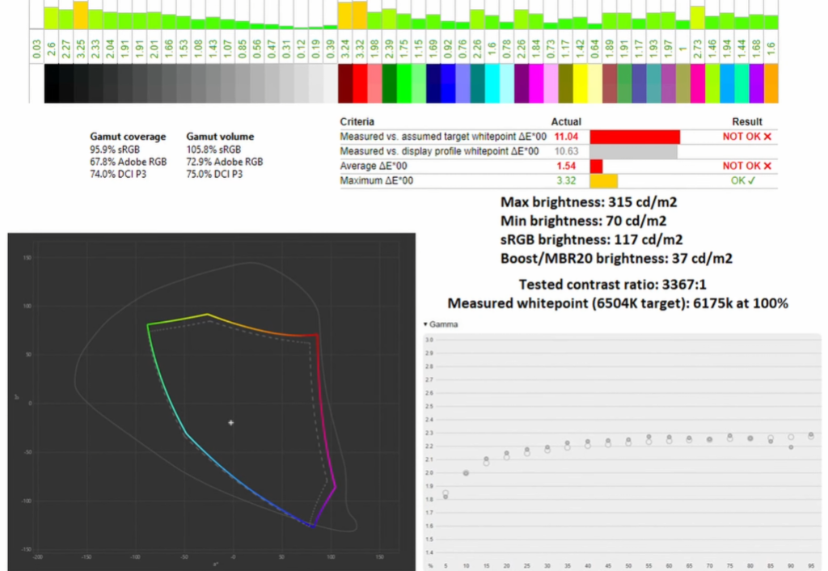
Task: Click the filled gamma marker at 90%
Action: point(791,447)
